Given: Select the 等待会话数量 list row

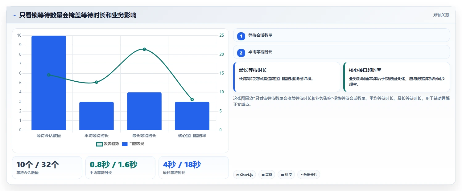Looking at the screenshot, I should tap(341, 35).
